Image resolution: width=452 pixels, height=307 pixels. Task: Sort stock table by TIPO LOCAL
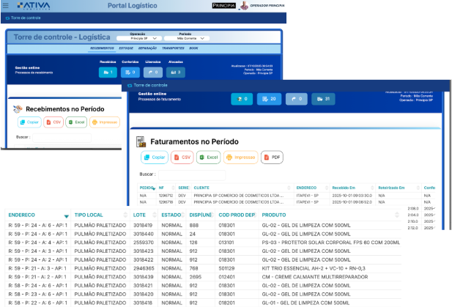[x=100, y=215]
